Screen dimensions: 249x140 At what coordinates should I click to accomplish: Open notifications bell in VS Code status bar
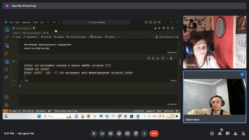pyautogui.click(x=177, y=111)
